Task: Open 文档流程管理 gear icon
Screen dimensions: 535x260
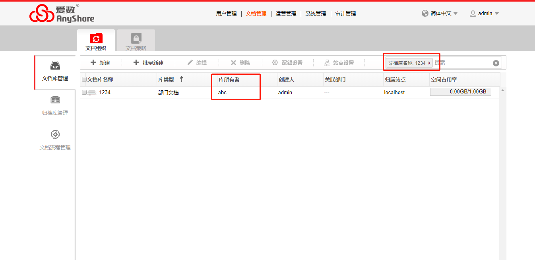Action: [x=55, y=134]
